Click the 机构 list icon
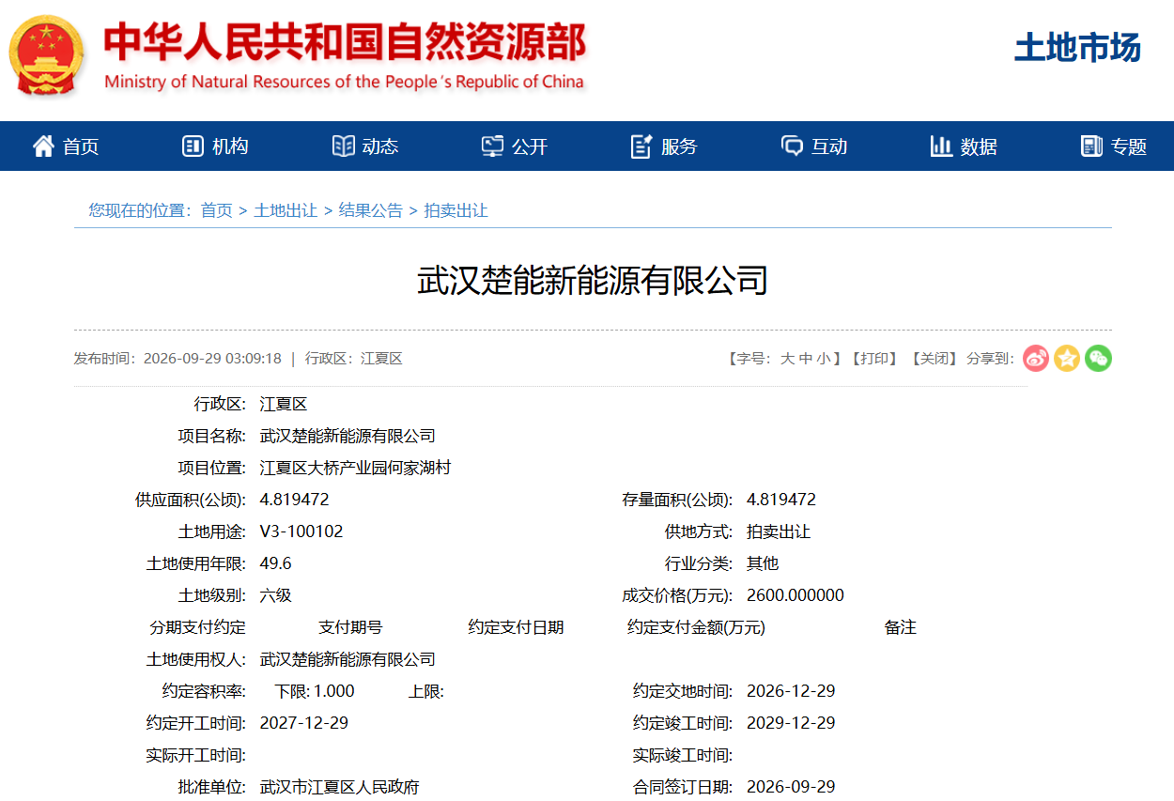Screen dimensions: 1174x801 pos(193,146)
